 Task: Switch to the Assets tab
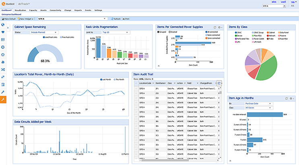click(x=43, y=10)
